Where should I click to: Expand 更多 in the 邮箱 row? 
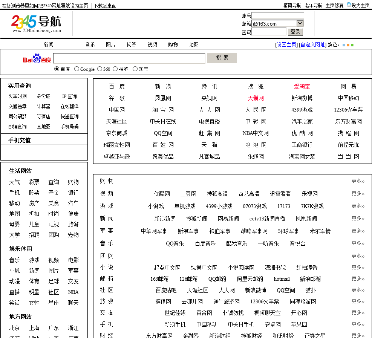(x=358, y=278)
